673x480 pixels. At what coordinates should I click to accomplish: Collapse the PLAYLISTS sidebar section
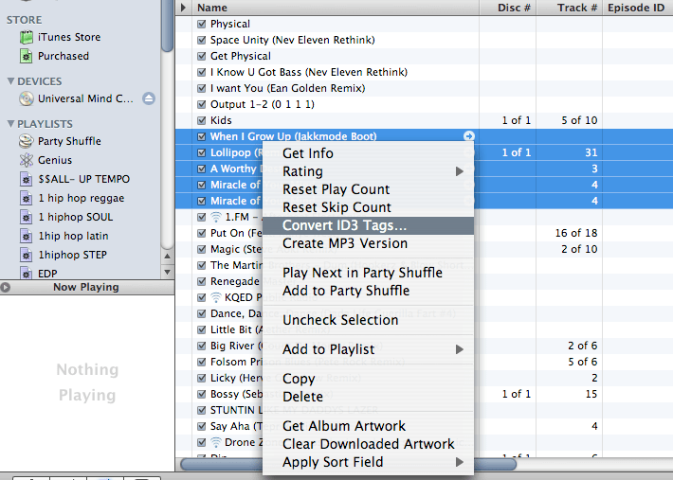pos(11,124)
